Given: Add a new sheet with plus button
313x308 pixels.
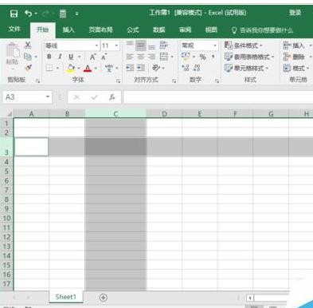Looking at the screenshot, I should coord(104,298).
